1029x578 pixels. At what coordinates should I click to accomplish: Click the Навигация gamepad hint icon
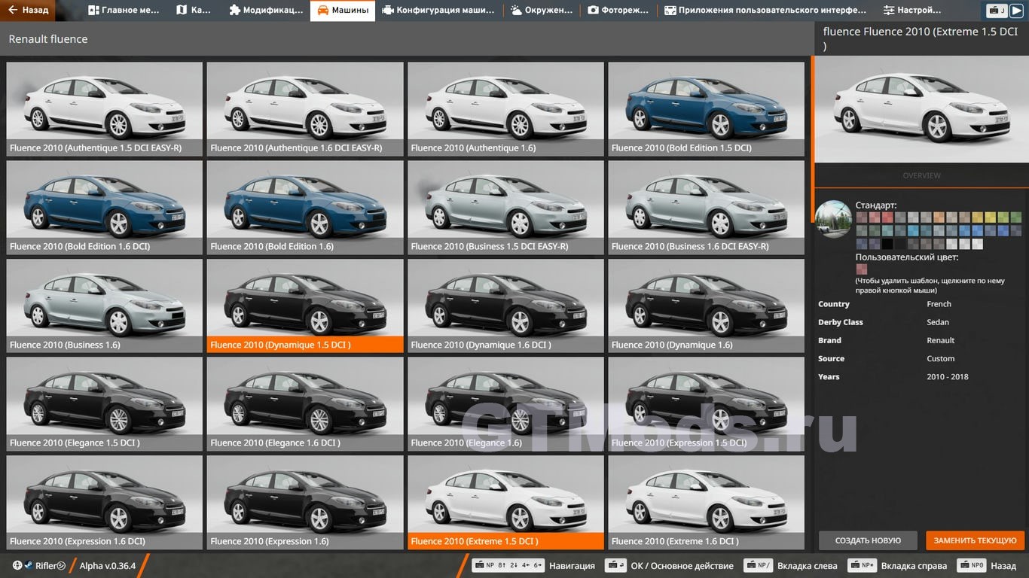click(508, 565)
